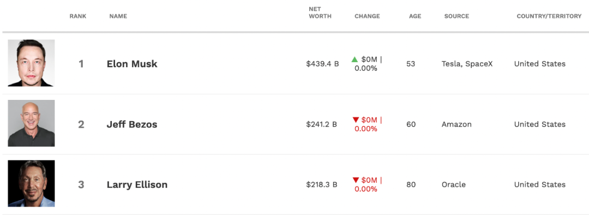This screenshot has height=215, width=589.
Task: Open the Jeff Bezos profile link
Action: 132,124
